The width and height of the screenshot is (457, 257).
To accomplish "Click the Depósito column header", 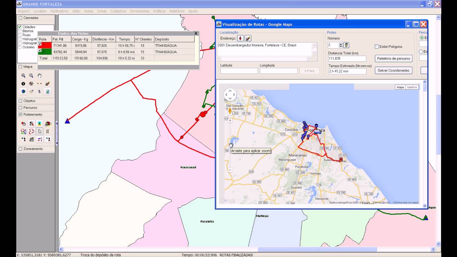I will point(174,39).
